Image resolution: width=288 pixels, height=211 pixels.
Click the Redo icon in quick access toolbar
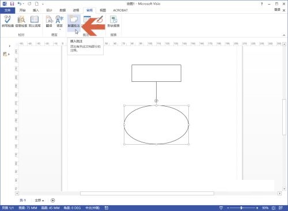coord(29,3)
